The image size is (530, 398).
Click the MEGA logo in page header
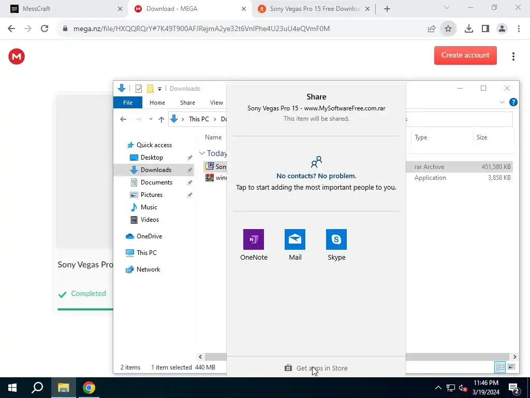pyautogui.click(x=17, y=56)
